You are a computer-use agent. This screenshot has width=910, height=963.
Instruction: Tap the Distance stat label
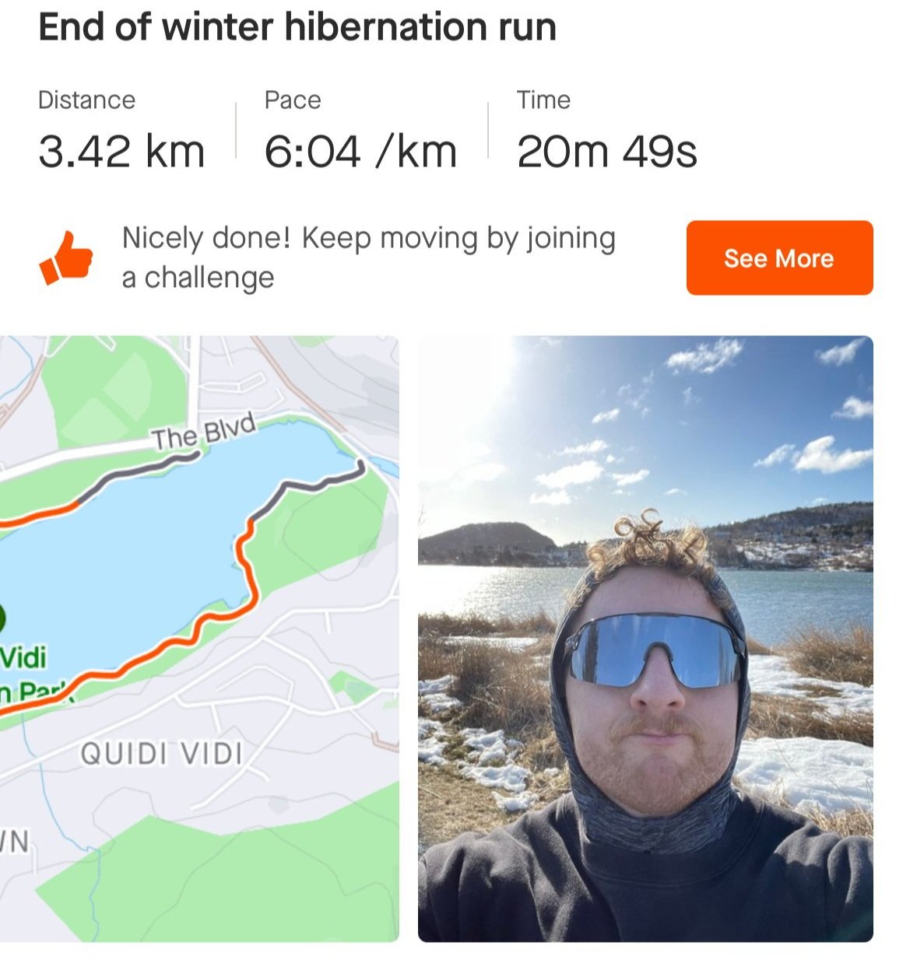pyautogui.click(x=86, y=100)
